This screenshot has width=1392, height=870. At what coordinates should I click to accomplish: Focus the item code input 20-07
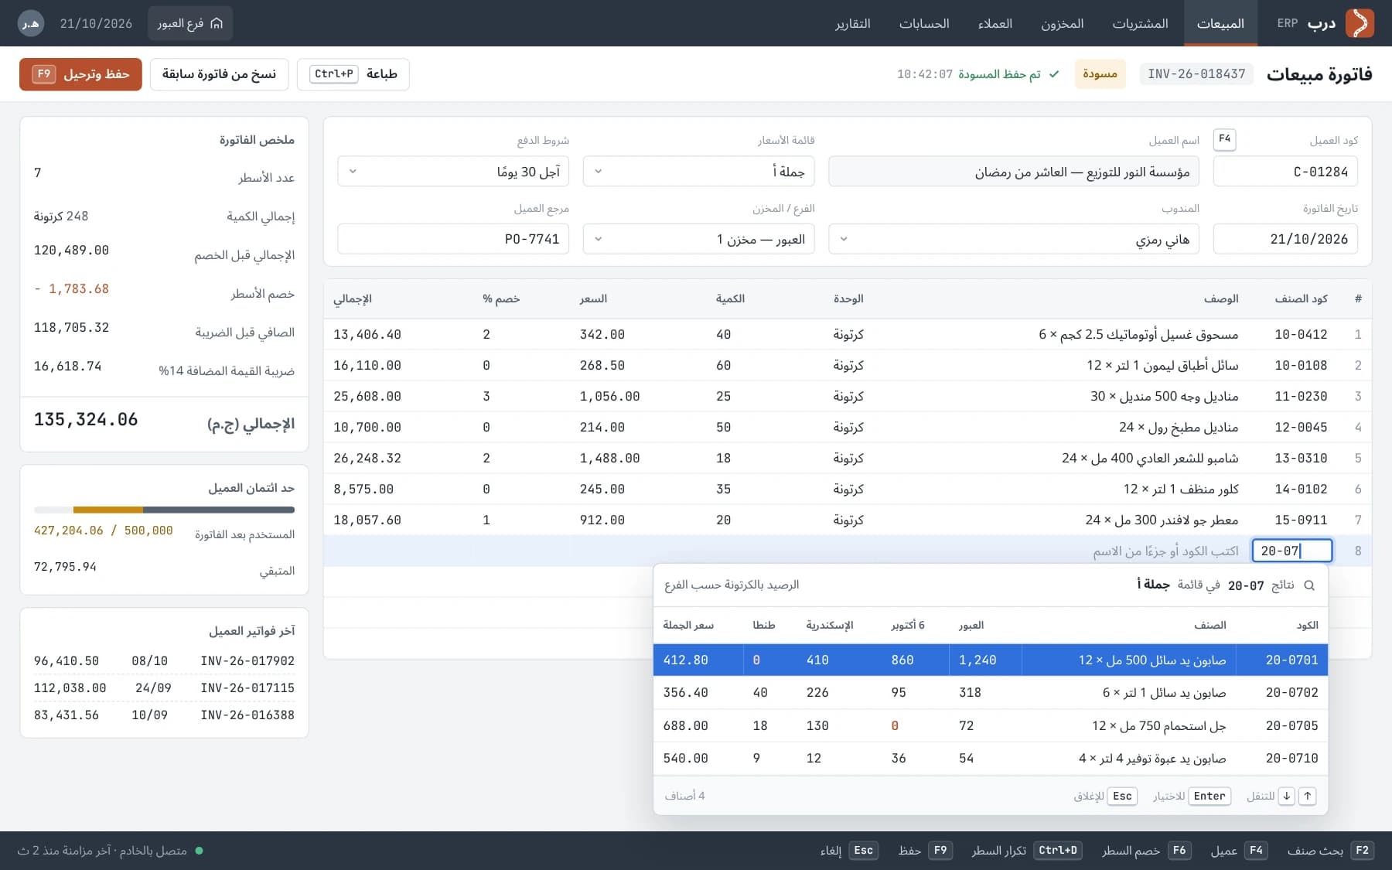tap(1291, 551)
